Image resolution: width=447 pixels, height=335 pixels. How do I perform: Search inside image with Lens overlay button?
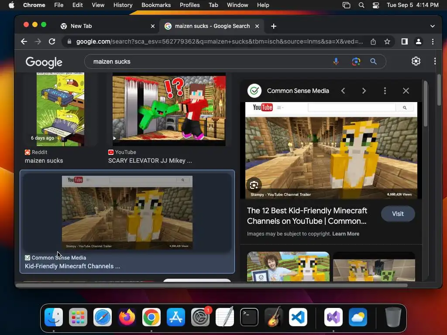click(254, 185)
